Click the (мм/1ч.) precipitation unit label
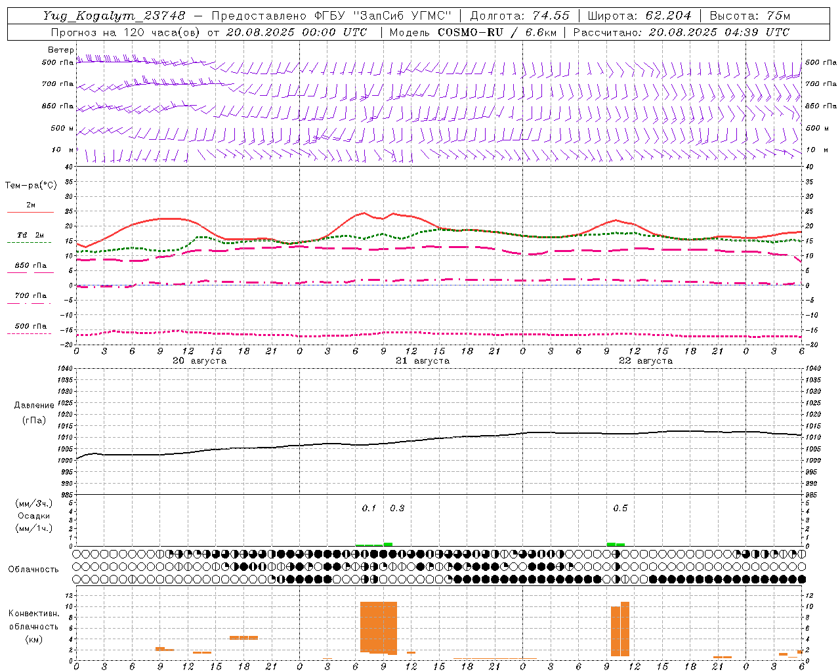The image size is (840, 672). click(x=34, y=528)
